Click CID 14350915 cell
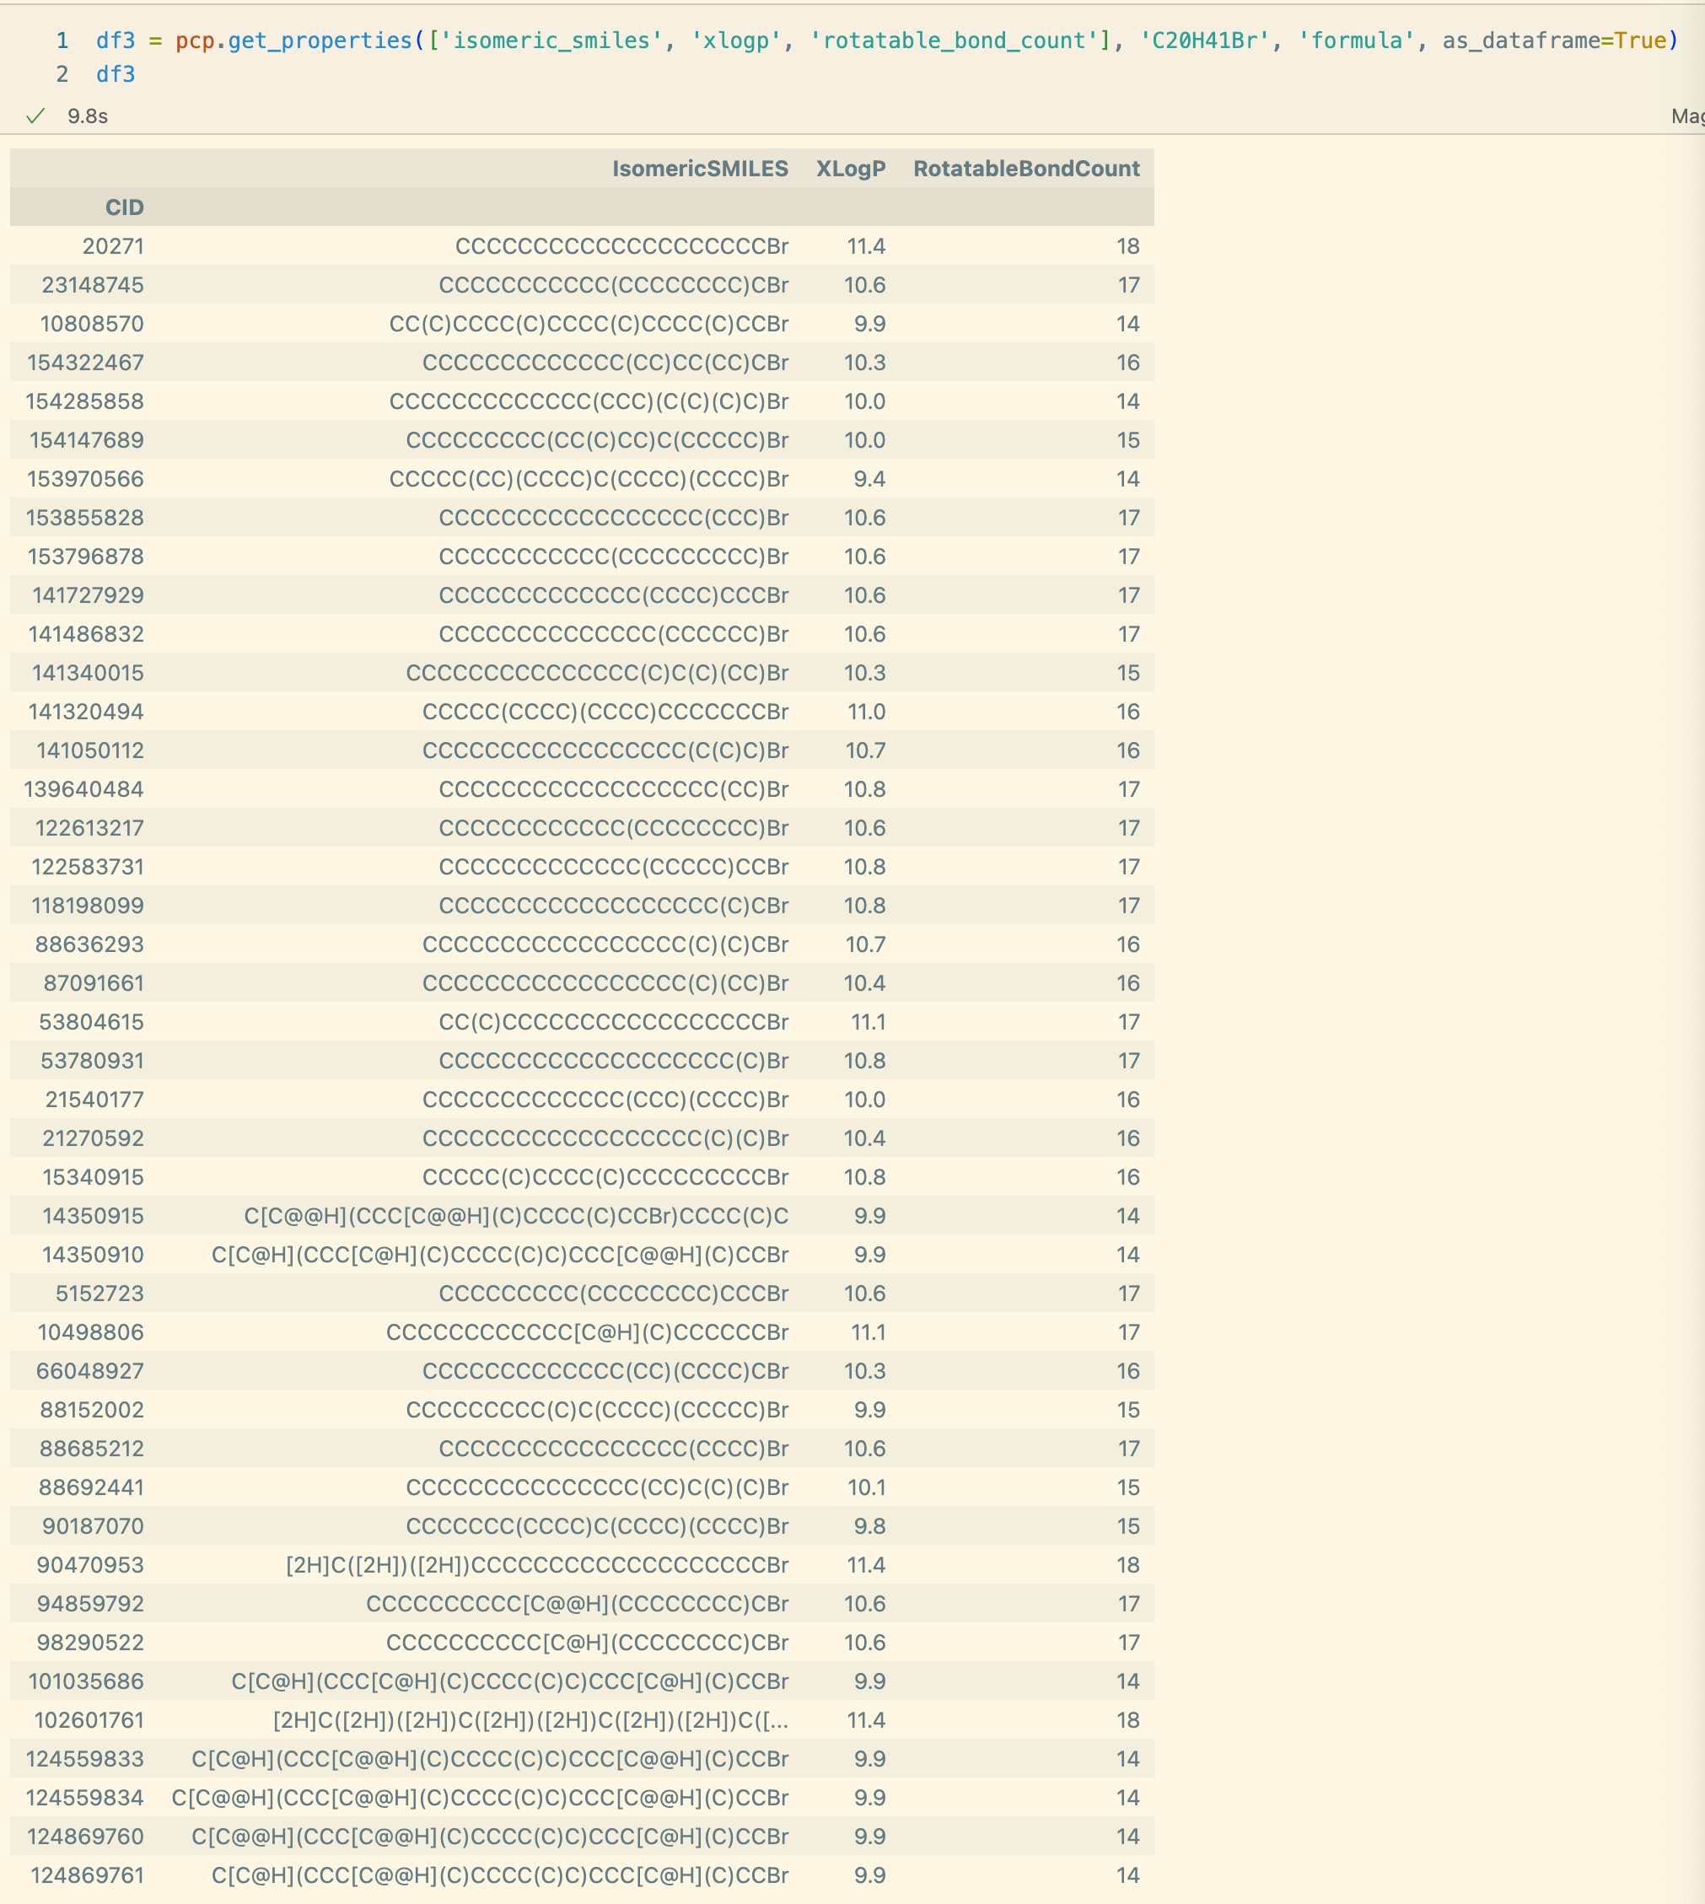Image resolution: width=1705 pixels, height=1904 pixels. point(93,1216)
